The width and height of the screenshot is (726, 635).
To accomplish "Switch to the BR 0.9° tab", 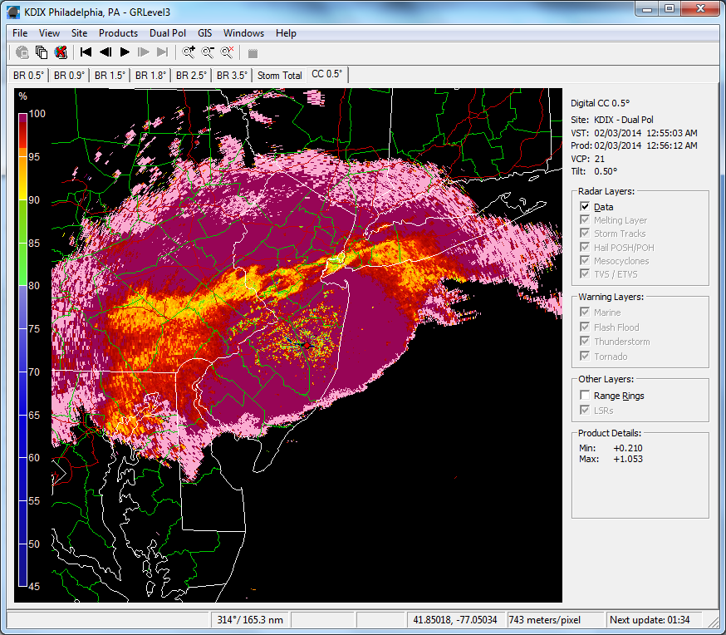I will point(70,76).
